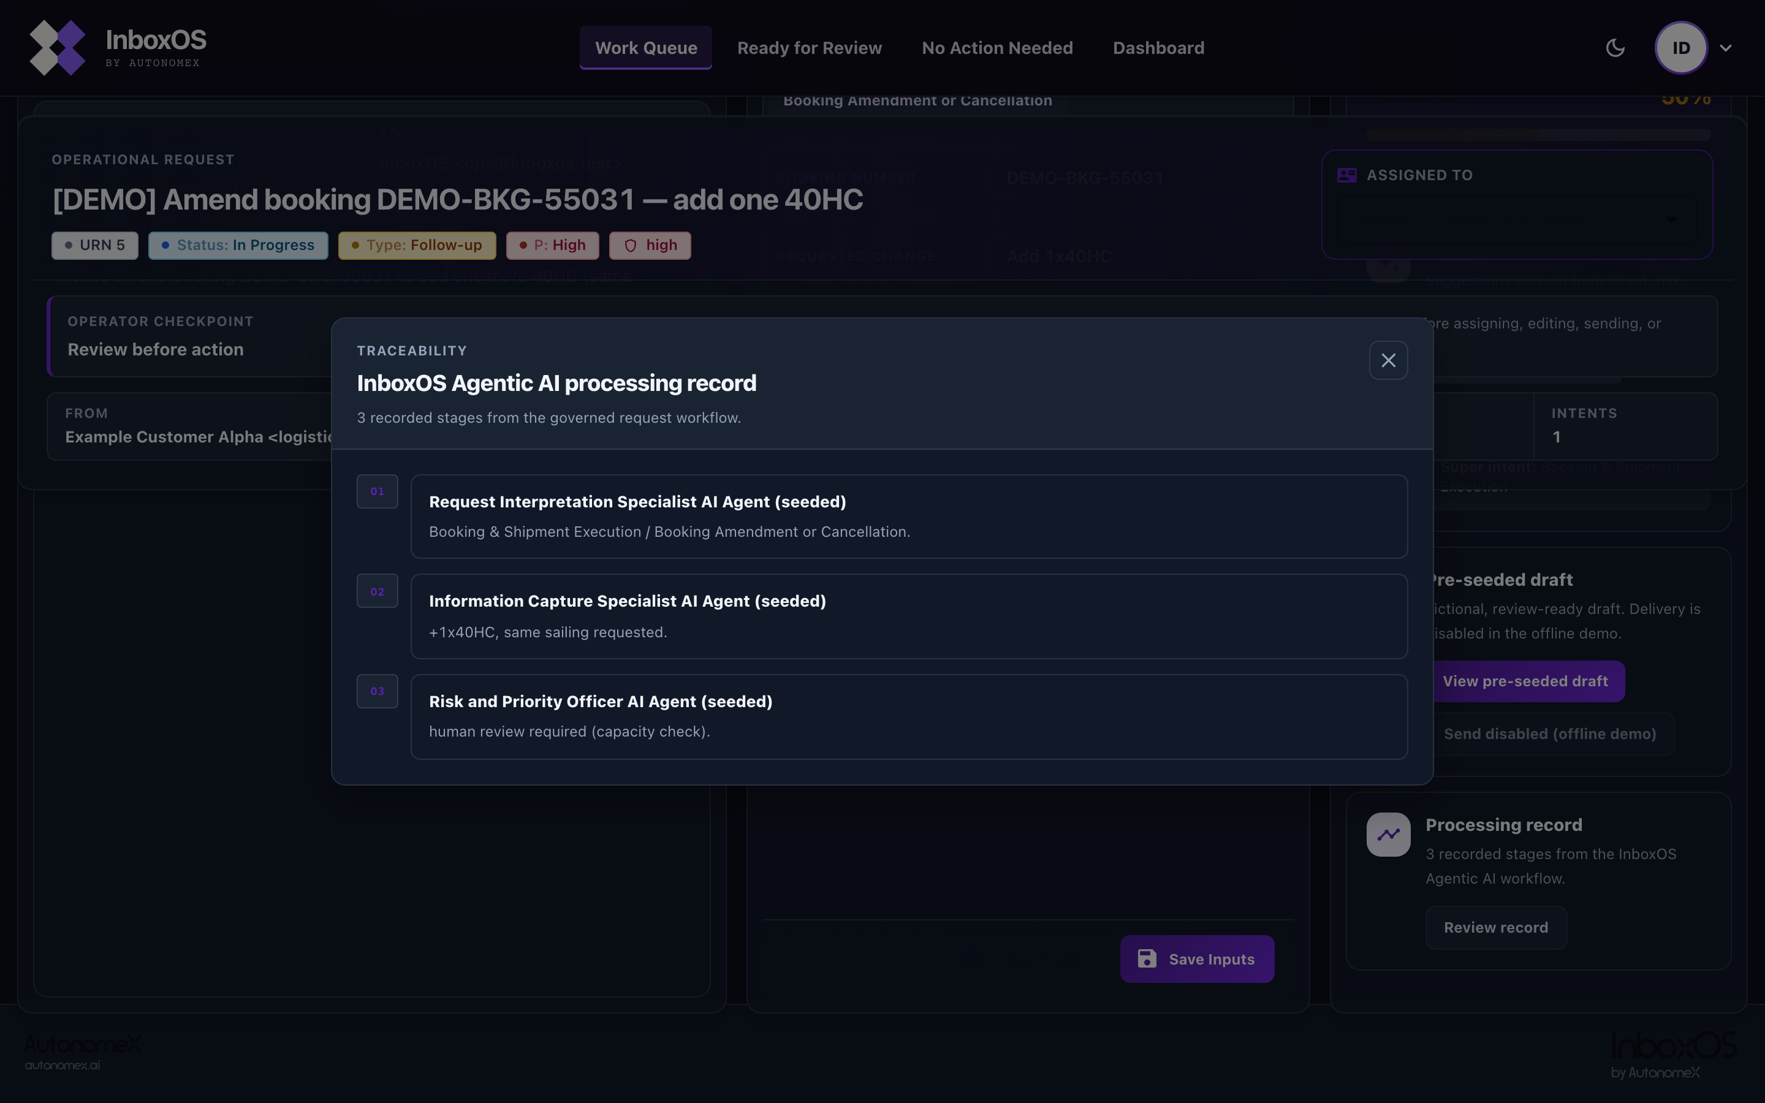Go to No Action Needed tab
The width and height of the screenshot is (1765, 1103).
pyautogui.click(x=997, y=48)
